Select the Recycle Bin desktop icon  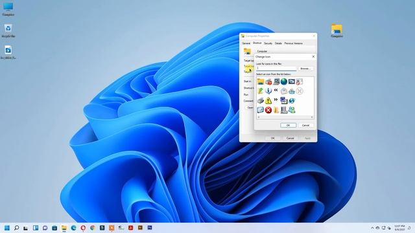pyautogui.click(x=8, y=30)
